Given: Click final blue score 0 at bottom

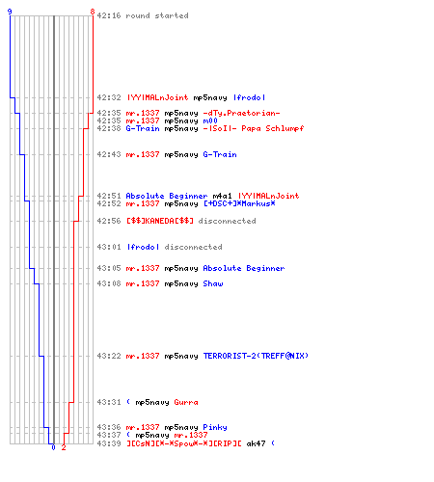Looking at the screenshot, I should point(53,447).
